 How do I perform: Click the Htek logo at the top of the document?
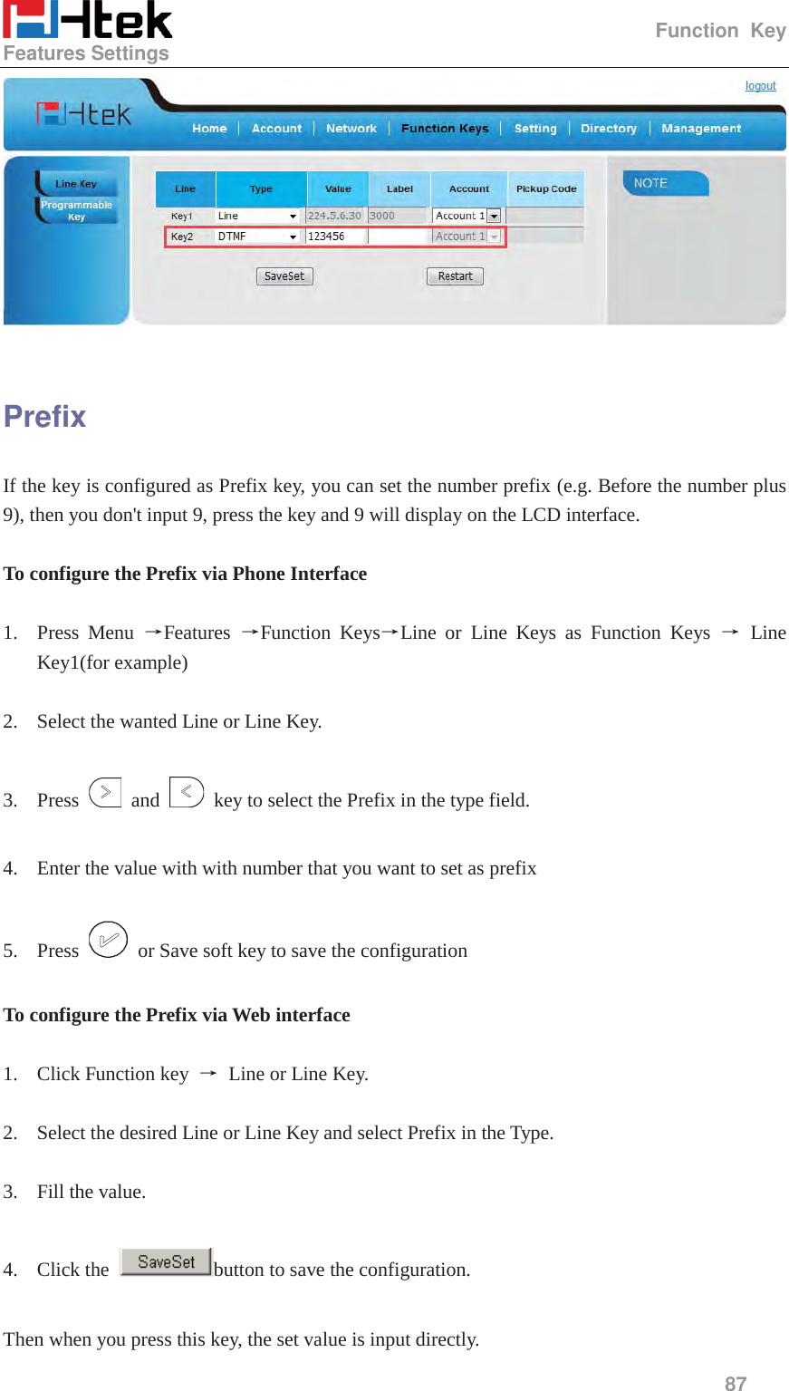tap(88, 23)
